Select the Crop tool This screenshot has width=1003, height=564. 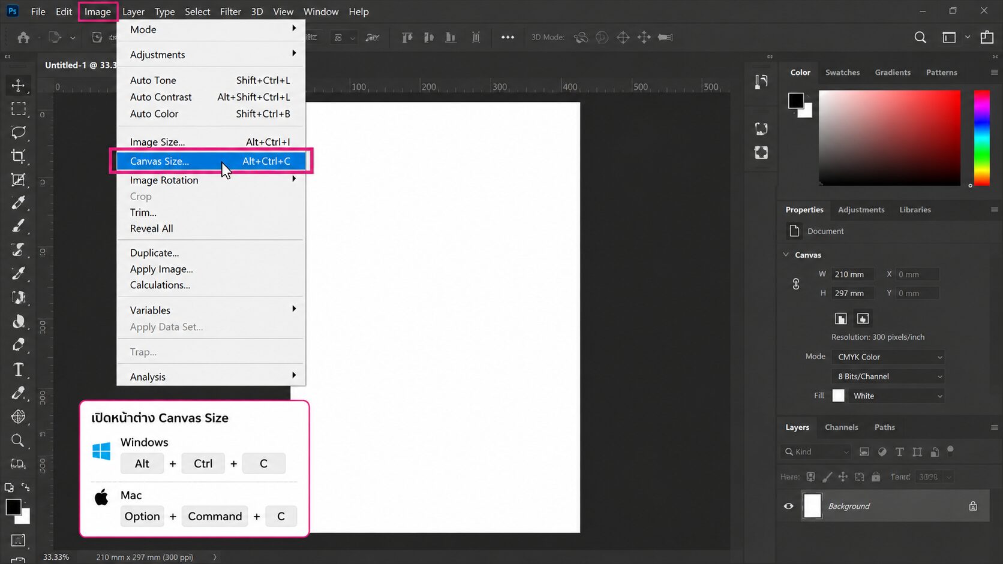pyautogui.click(x=18, y=156)
